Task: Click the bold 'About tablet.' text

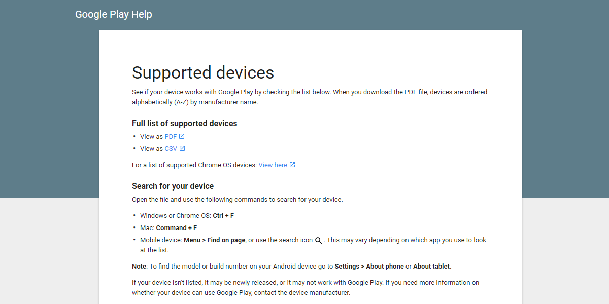Action: 432,267
